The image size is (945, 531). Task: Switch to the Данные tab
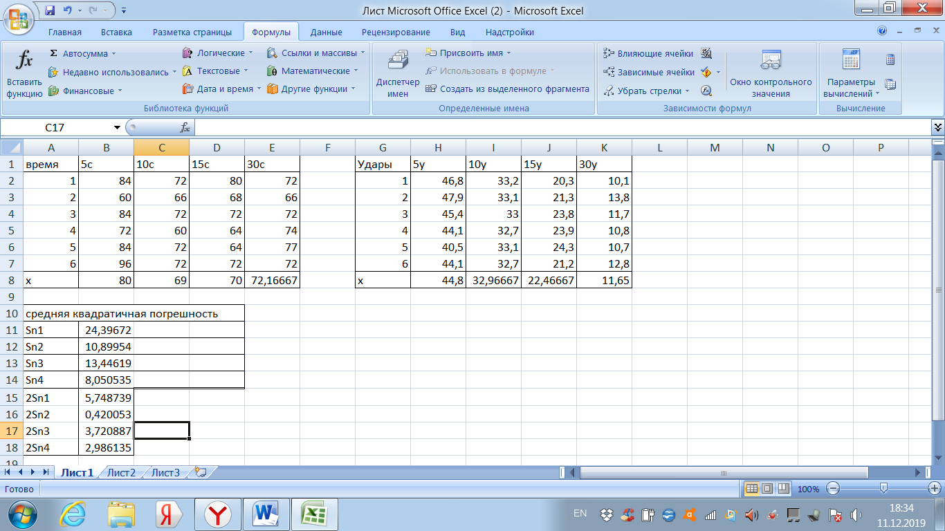pos(326,32)
